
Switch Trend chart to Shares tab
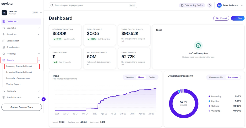141,77
